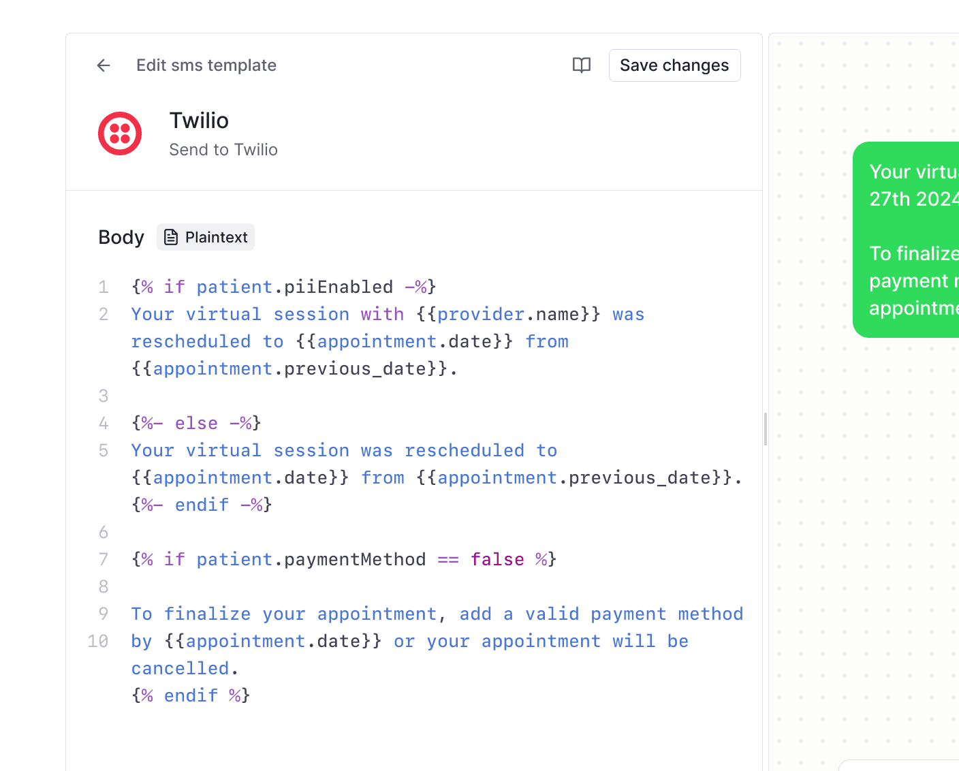Click the back arrow to exit template editor
Viewport: 959px width, 771px height.
coord(103,65)
